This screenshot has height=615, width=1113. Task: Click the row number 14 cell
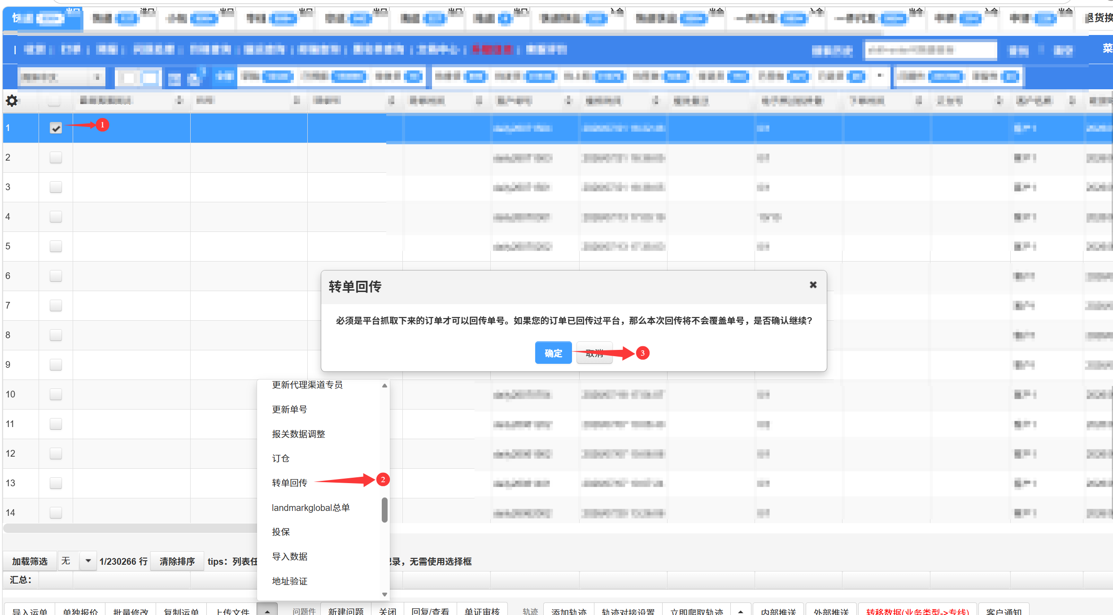coord(21,512)
